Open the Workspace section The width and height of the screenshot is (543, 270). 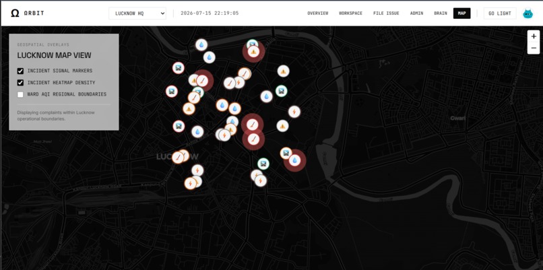click(350, 13)
